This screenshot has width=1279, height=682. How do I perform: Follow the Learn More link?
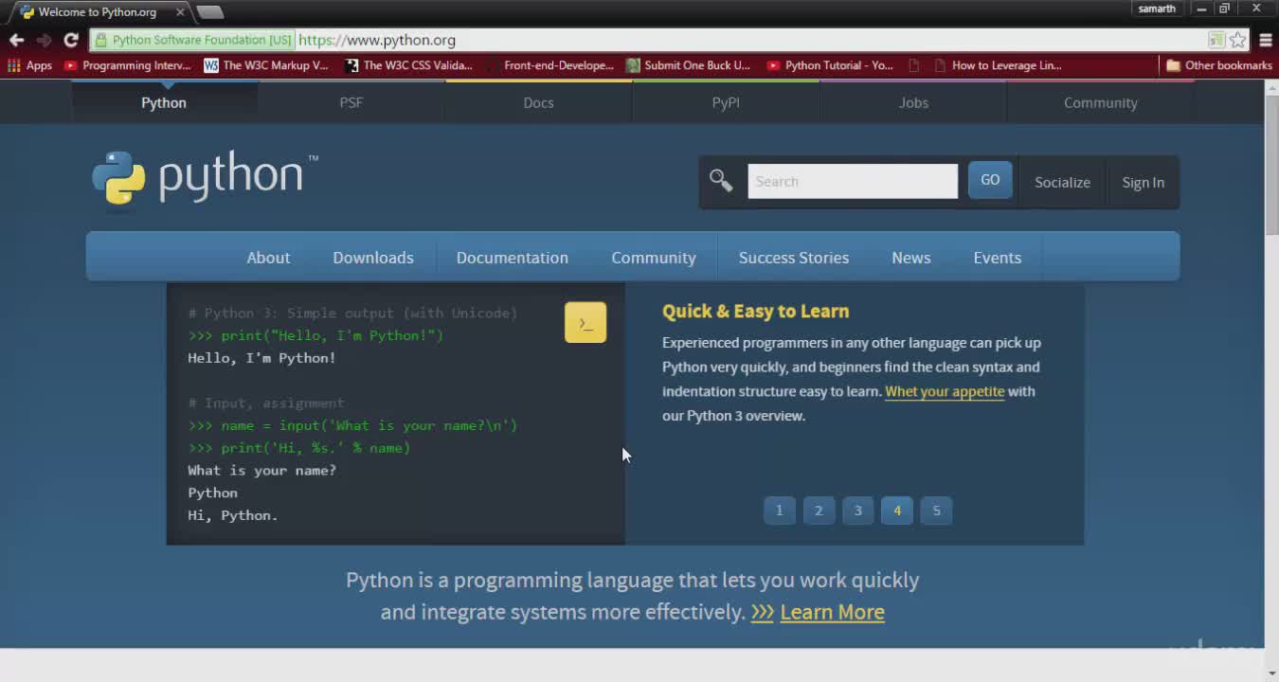click(832, 612)
